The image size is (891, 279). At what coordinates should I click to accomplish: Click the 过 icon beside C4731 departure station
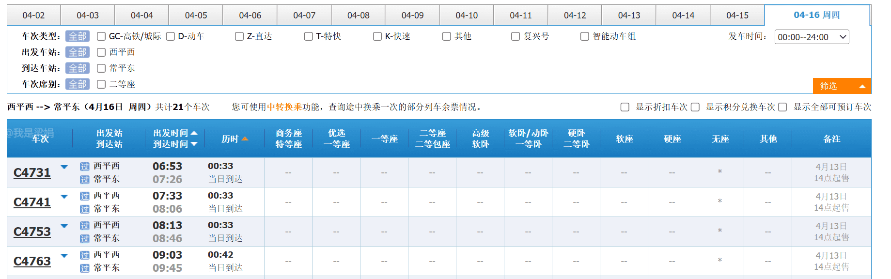85,167
